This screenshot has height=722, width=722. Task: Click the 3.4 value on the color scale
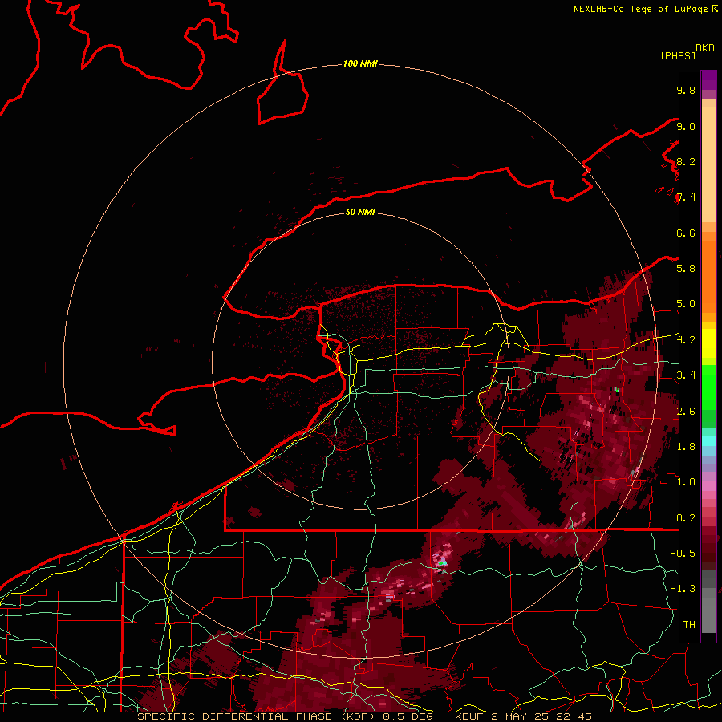[686, 375]
